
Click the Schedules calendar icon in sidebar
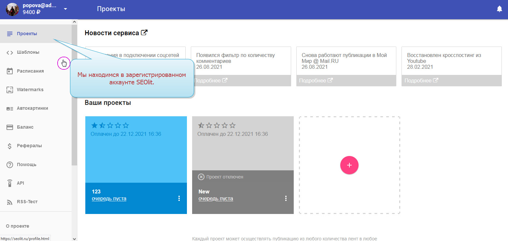10,71
